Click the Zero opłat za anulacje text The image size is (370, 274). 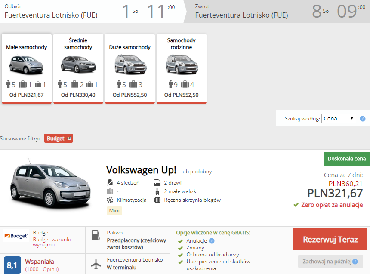tap(332, 205)
